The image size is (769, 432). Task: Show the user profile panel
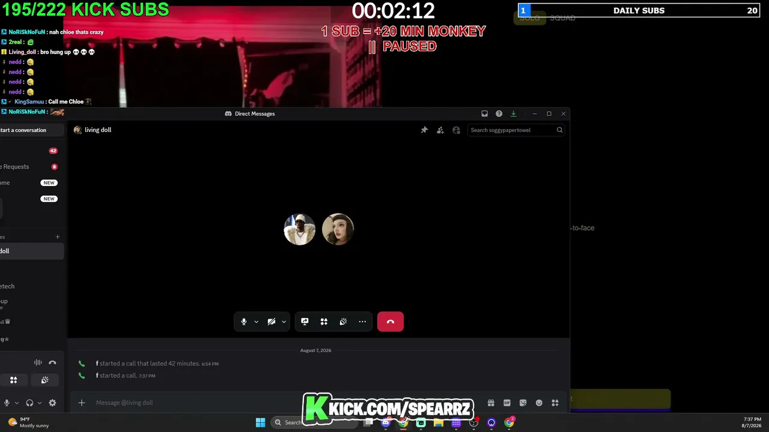457,130
